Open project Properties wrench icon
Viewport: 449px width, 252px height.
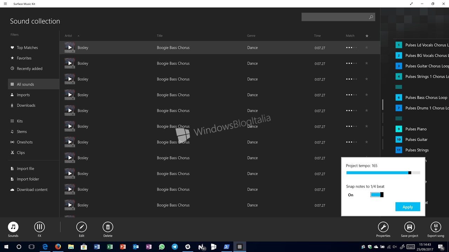pos(383,227)
